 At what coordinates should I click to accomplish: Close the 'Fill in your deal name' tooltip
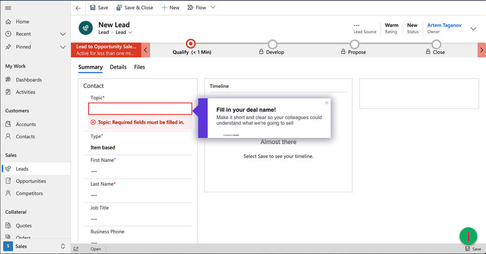[x=327, y=103]
